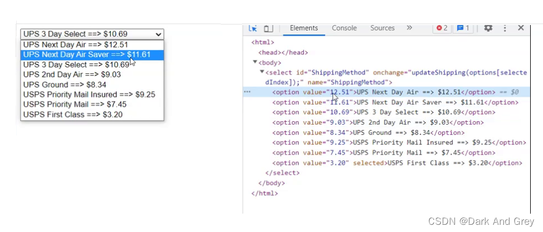Select the html opening tag node

(x=263, y=42)
